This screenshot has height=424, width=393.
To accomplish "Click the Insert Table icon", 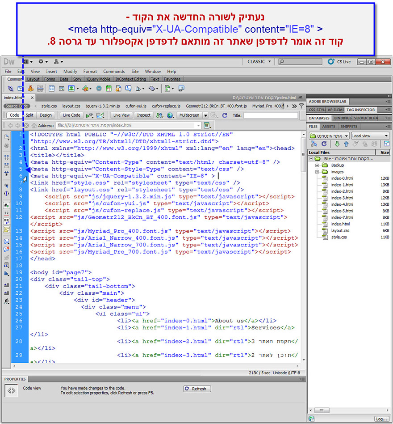I will [x=51, y=89].
